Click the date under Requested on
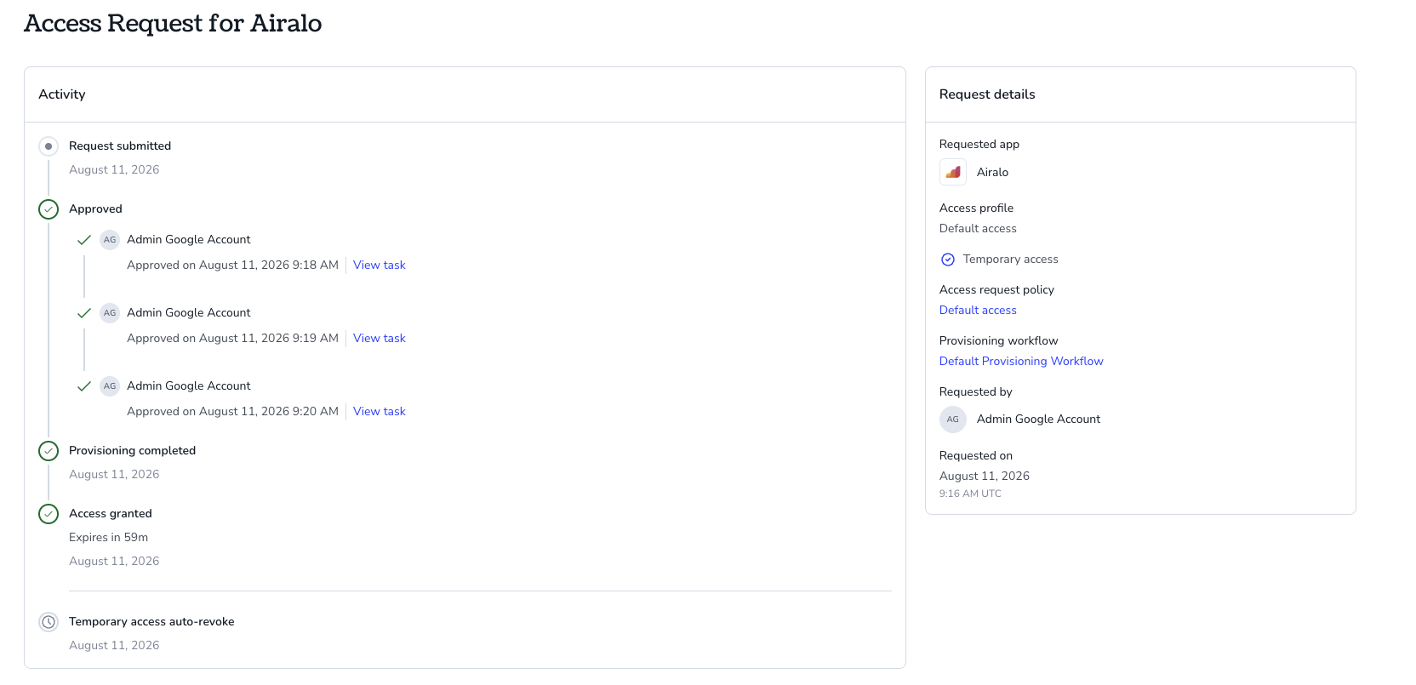1416x685 pixels. [985, 477]
